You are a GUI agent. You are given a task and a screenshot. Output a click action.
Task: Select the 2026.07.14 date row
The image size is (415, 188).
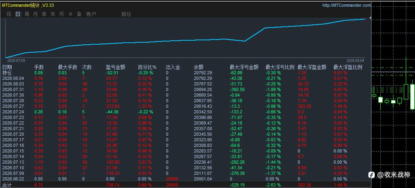coord(13,156)
